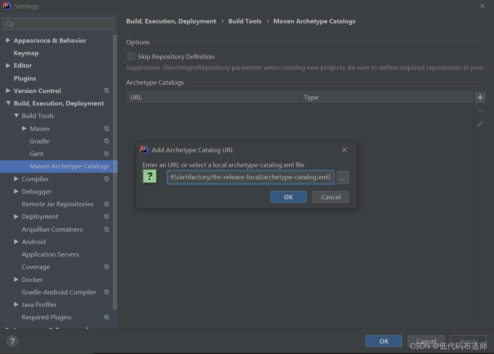The image size is (494, 354).
Task: Click the pencil edit icon beside catalog table
Action: 480,124
